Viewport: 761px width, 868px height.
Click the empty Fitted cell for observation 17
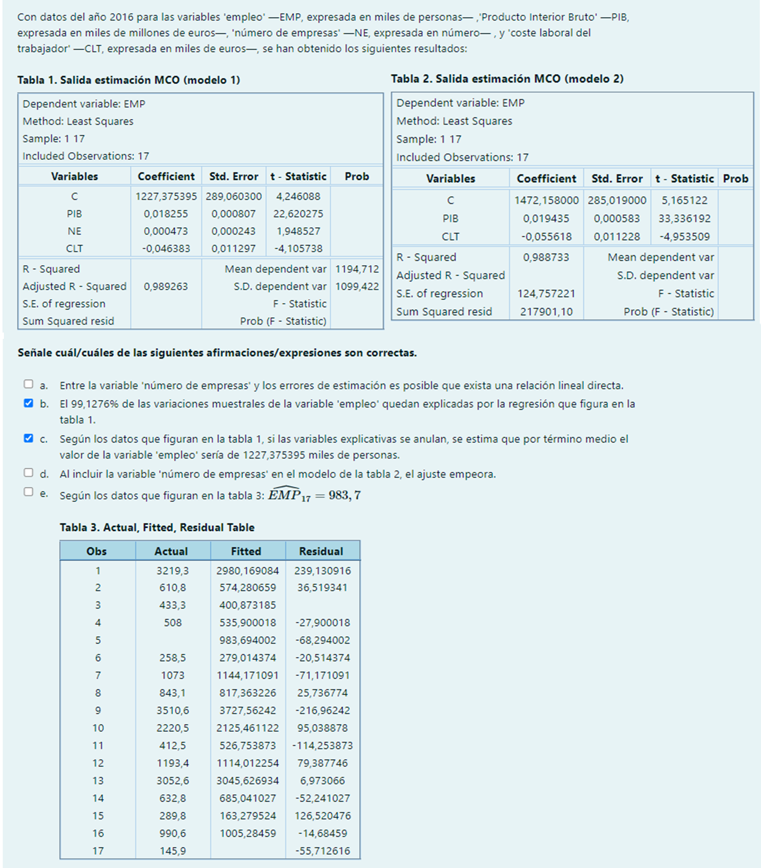pyautogui.click(x=247, y=850)
